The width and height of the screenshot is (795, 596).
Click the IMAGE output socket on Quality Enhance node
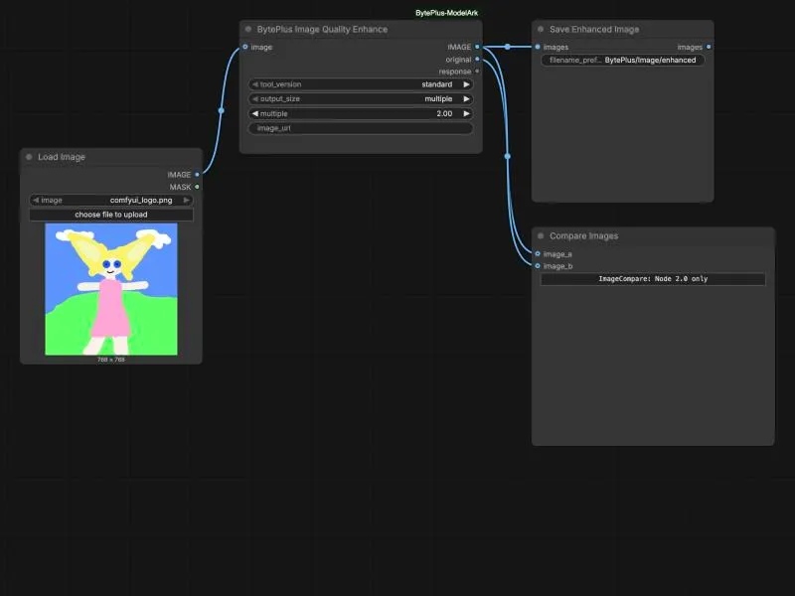tap(477, 47)
